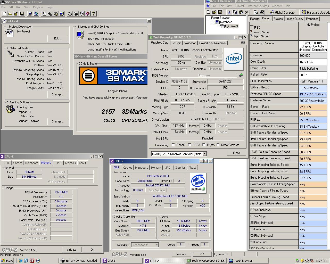Click Hardware Upgrade toolbar button
The image size is (330, 264).
coord(315,12)
